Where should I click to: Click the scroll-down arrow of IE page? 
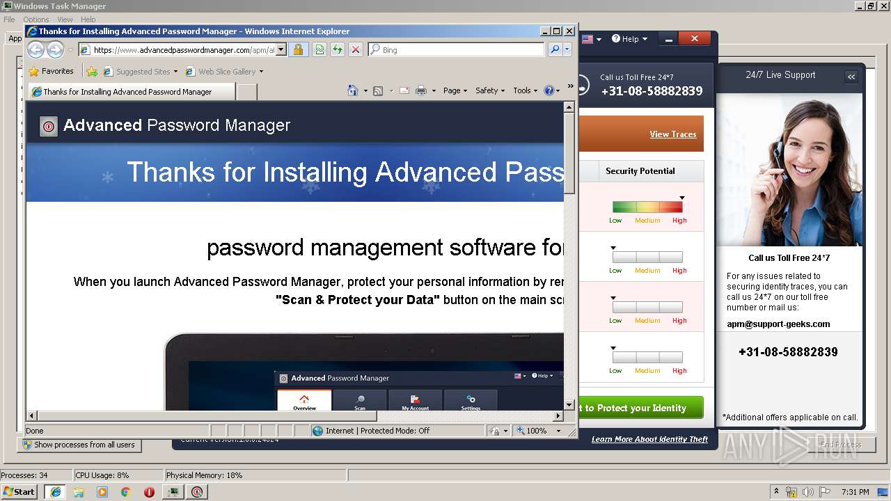[569, 405]
